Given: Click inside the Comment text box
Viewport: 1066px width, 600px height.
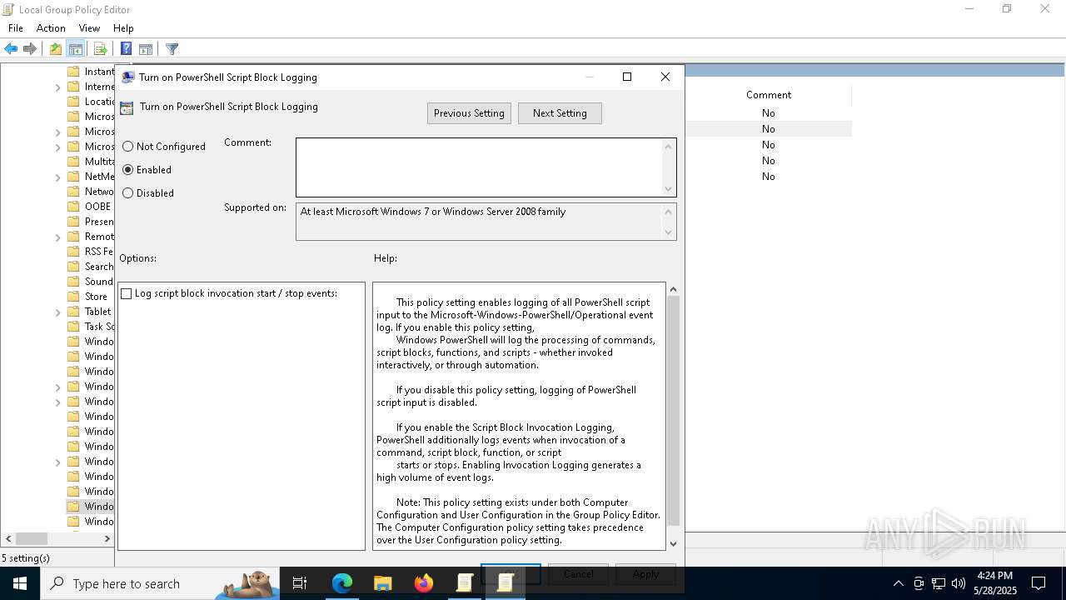Looking at the screenshot, I should [479, 167].
